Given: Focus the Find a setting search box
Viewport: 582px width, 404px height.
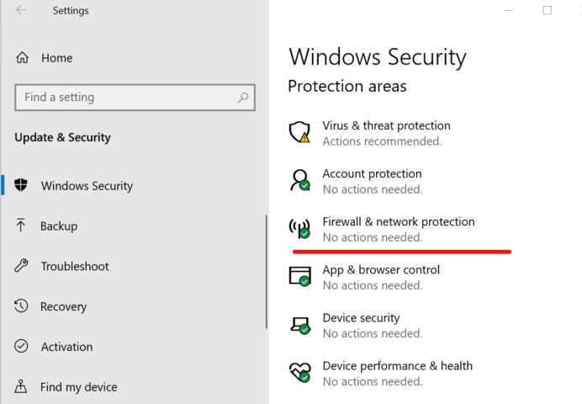Looking at the screenshot, I should pyautogui.click(x=135, y=98).
